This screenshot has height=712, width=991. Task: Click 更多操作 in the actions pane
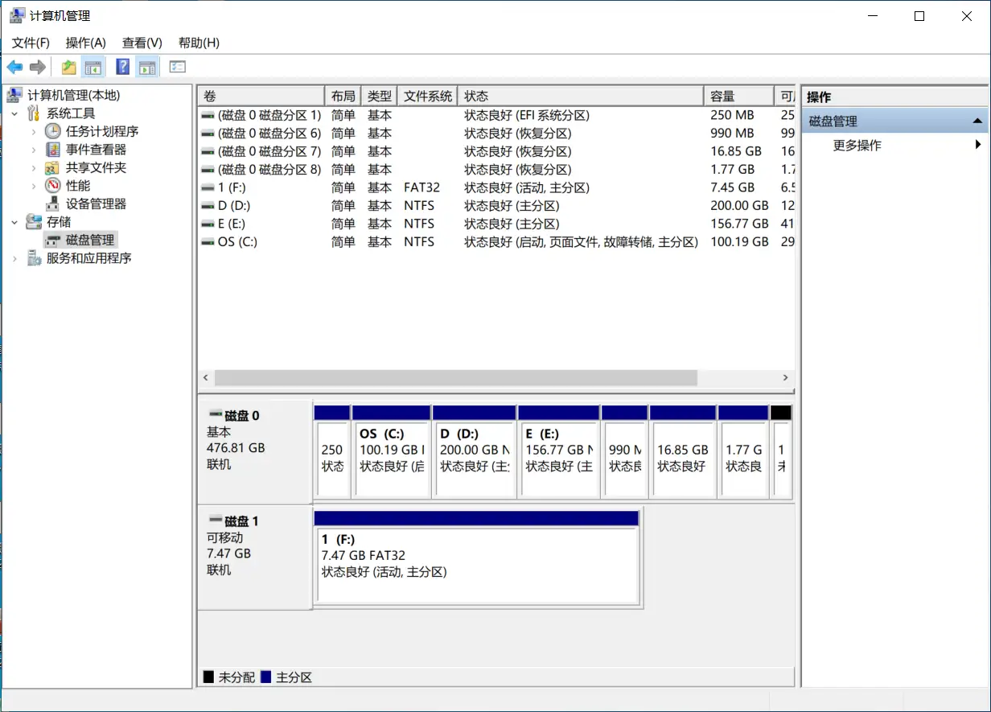tap(857, 146)
